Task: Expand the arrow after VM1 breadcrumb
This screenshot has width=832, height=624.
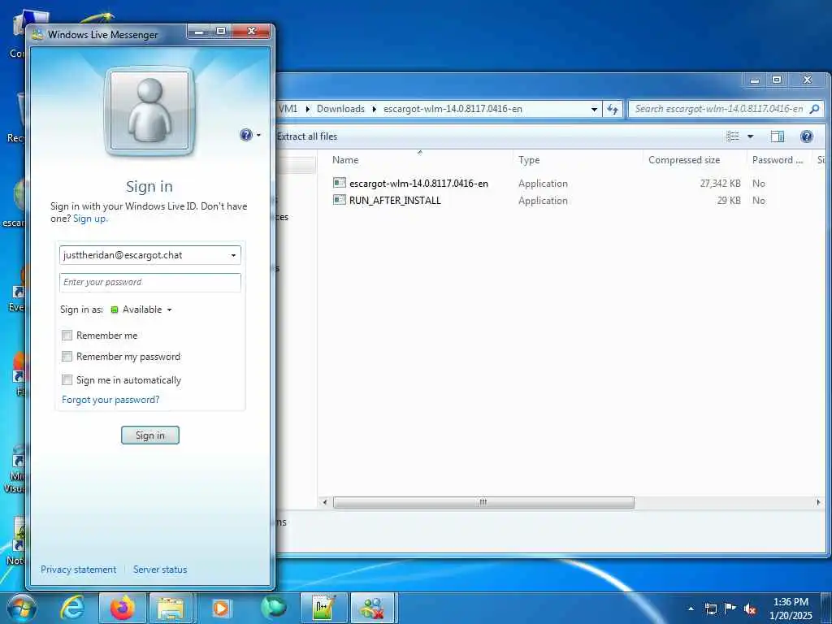Action: click(x=307, y=109)
